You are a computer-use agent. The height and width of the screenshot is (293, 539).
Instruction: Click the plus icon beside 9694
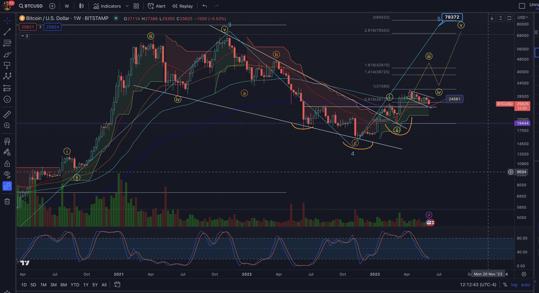(x=511, y=172)
